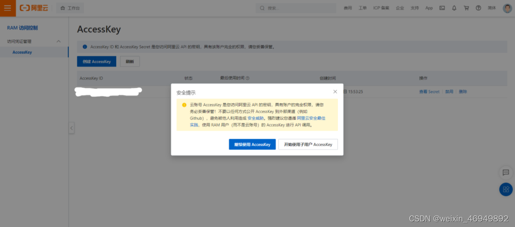Click the RAM 访问控制 sidebar title
515x227 pixels.
click(22, 28)
